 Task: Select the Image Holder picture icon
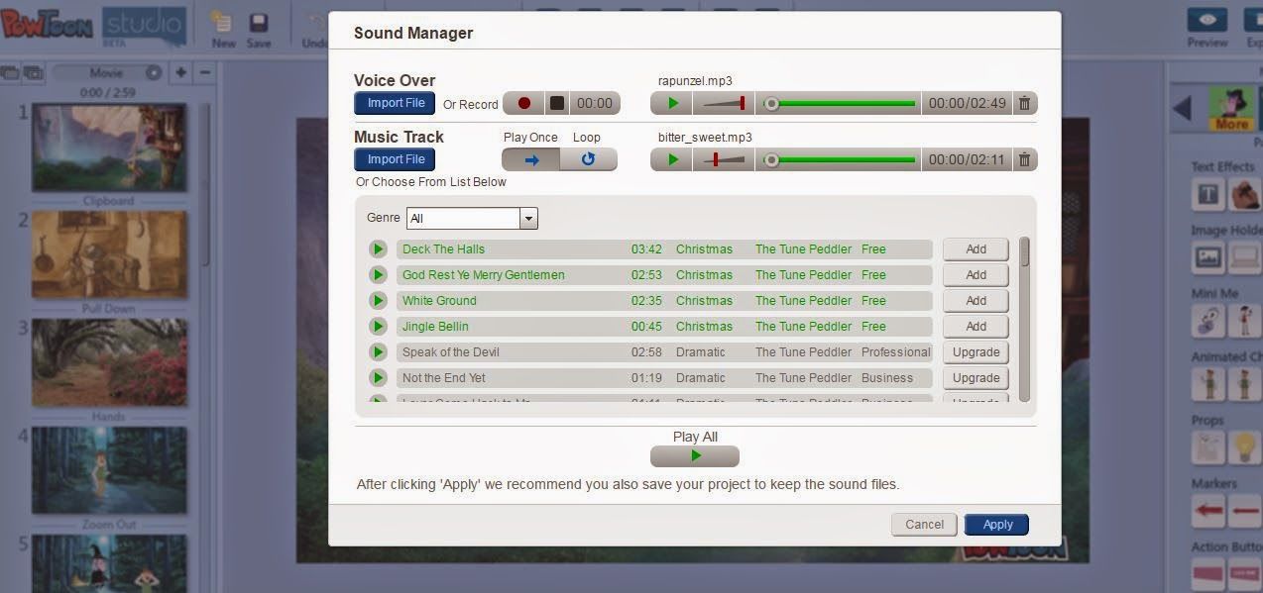pyautogui.click(x=1207, y=257)
